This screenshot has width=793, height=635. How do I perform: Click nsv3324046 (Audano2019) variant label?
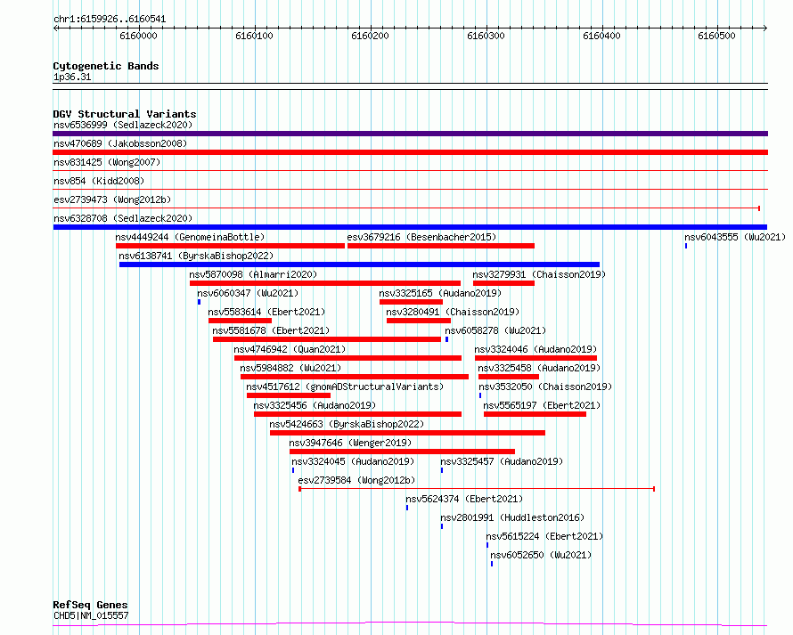click(535, 349)
